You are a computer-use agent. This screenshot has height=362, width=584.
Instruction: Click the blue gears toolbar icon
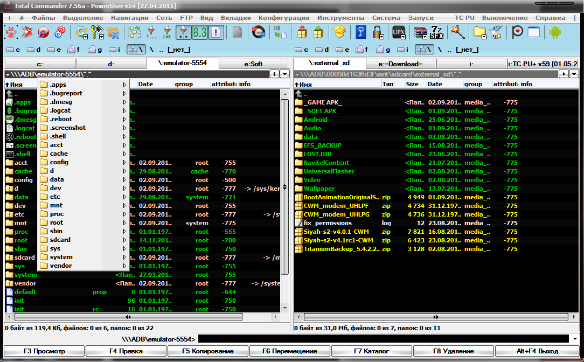60,32
